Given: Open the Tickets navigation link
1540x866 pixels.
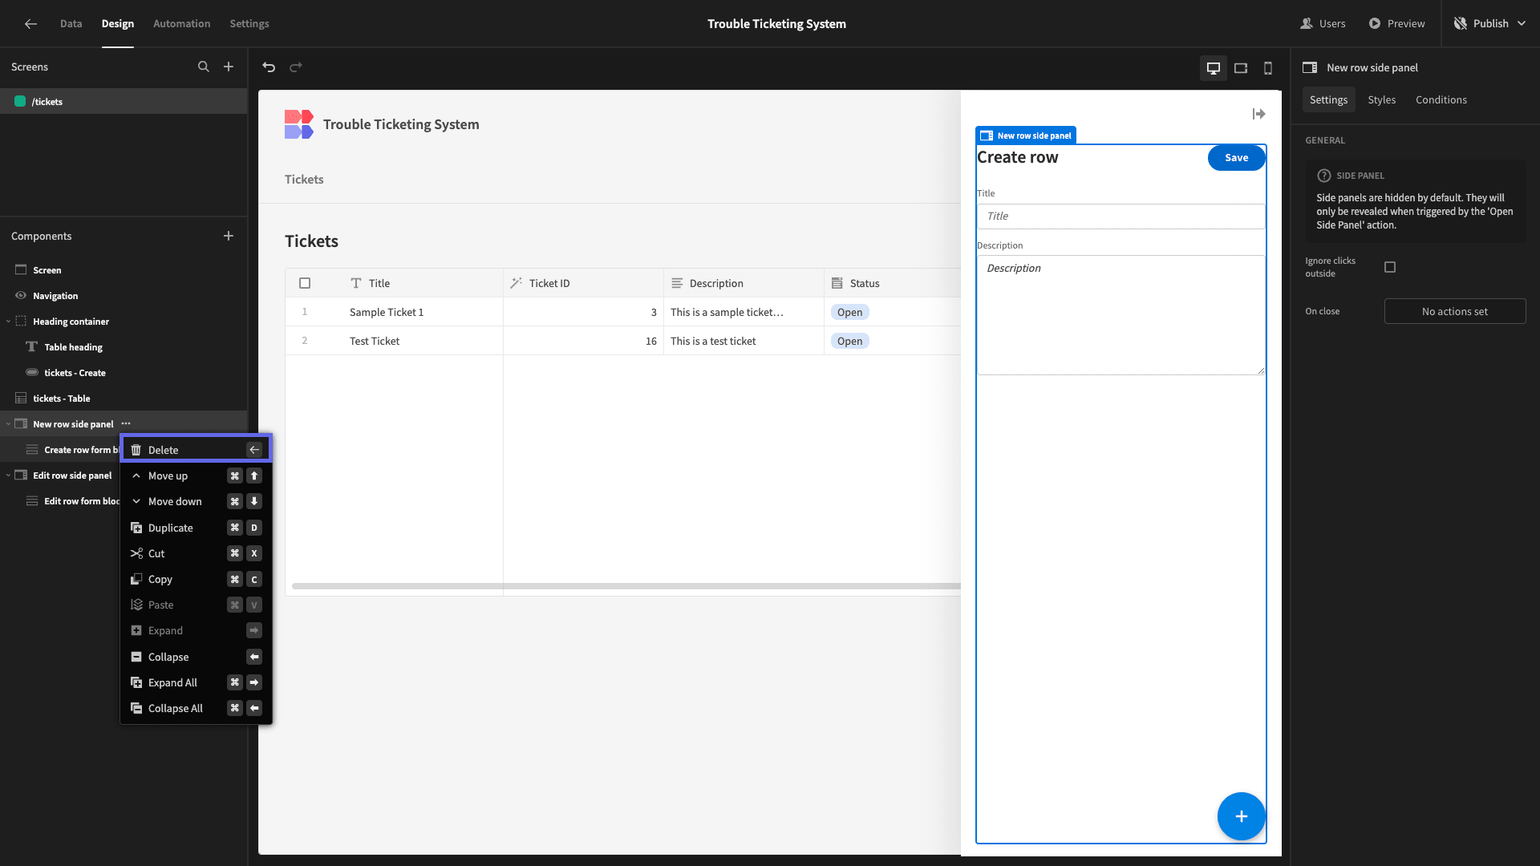Looking at the screenshot, I should tap(304, 180).
